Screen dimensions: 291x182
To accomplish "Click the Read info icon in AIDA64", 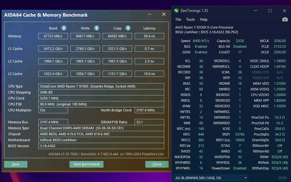I will click(x=64, y=28).
